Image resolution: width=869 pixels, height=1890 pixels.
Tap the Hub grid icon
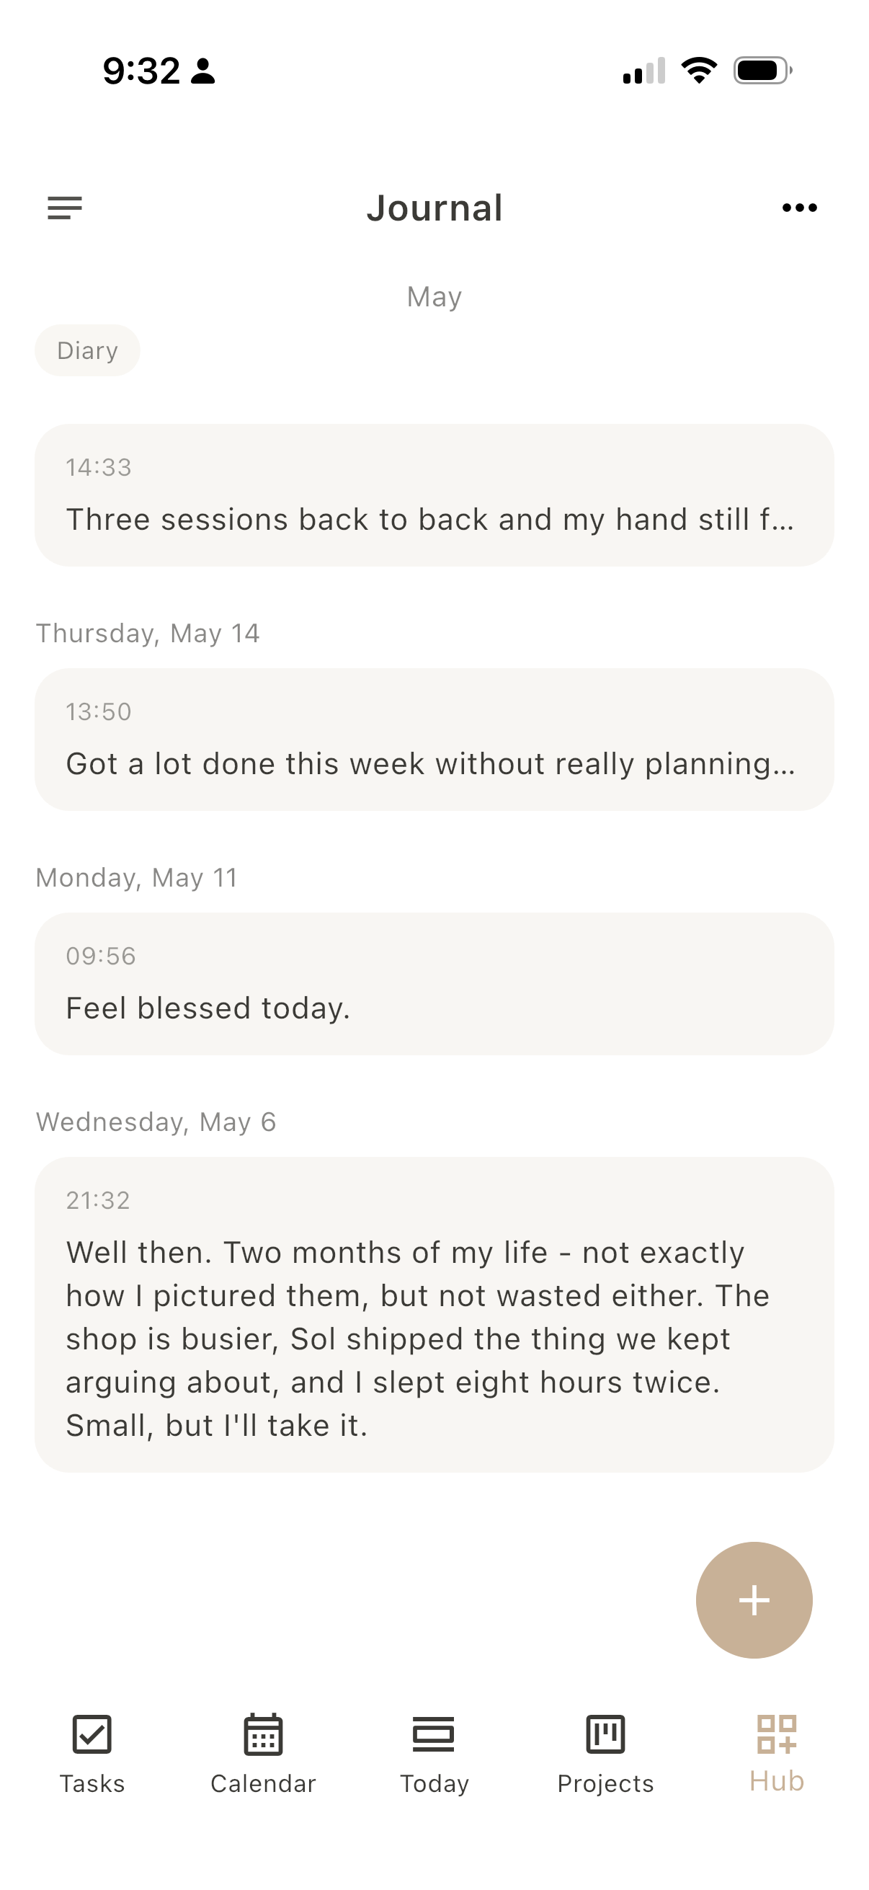(777, 1734)
